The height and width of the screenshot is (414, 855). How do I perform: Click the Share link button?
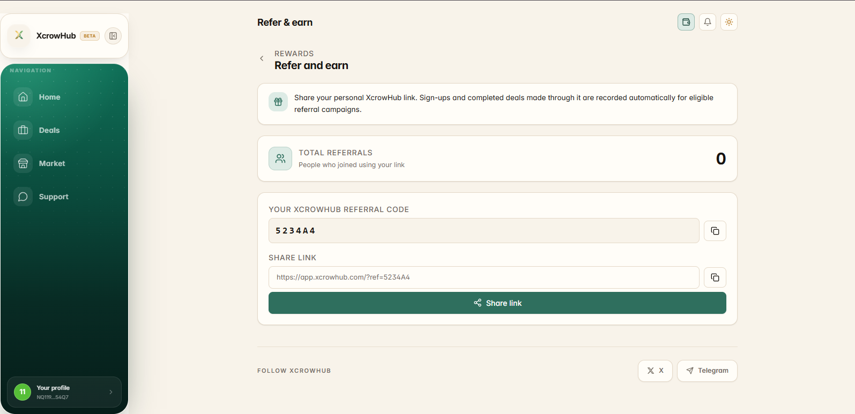497,303
